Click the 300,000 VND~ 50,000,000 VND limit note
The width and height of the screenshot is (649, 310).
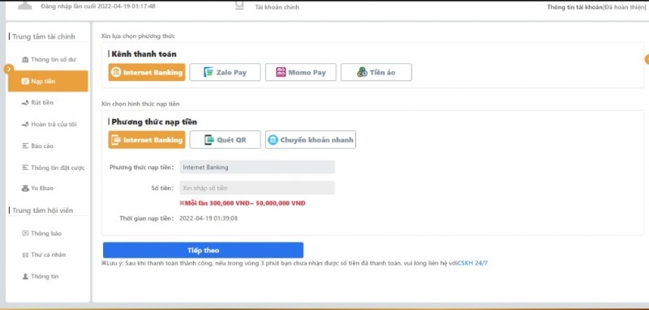[x=243, y=203]
